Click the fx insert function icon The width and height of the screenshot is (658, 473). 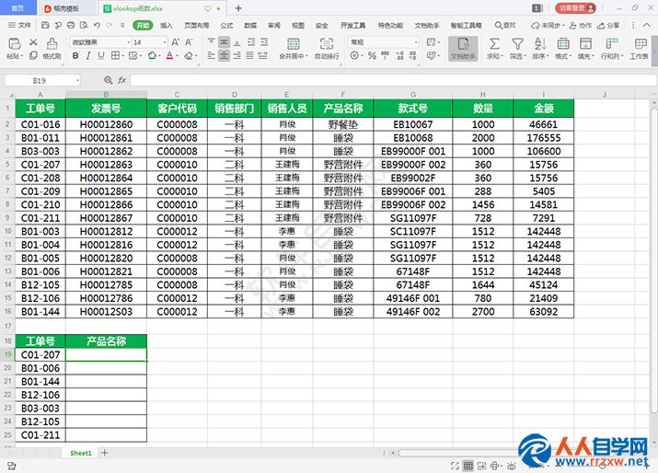pos(121,80)
